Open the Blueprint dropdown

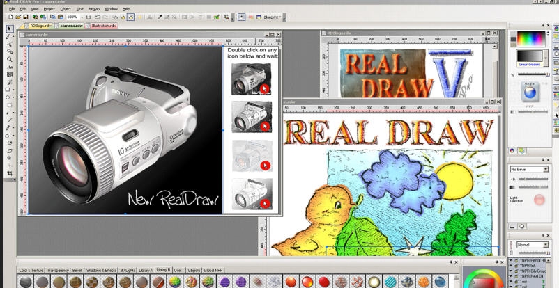[x=273, y=17]
